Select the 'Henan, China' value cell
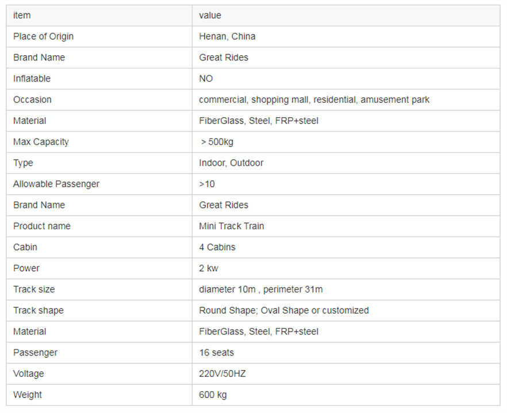Image resolution: width=507 pixels, height=413 pixels. tap(227, 37)
